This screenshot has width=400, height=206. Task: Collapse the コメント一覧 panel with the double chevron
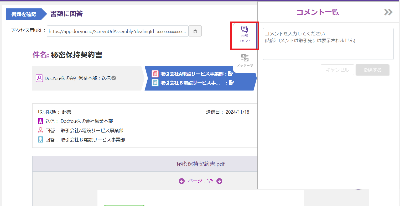point(388,12)
